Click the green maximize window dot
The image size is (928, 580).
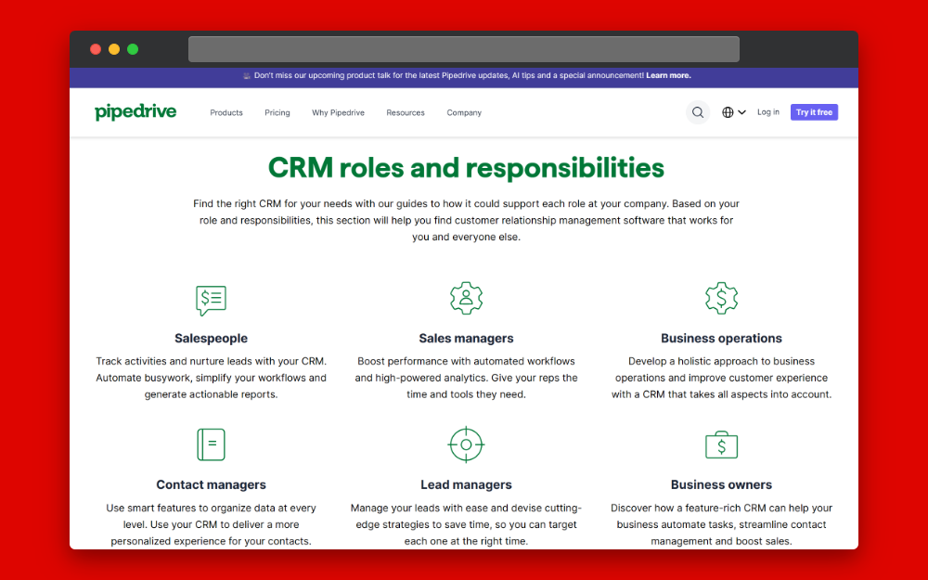click(133, 49)
